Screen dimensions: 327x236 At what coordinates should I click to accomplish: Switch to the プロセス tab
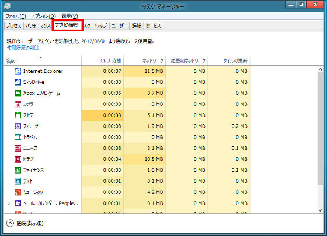click(13, 26)
